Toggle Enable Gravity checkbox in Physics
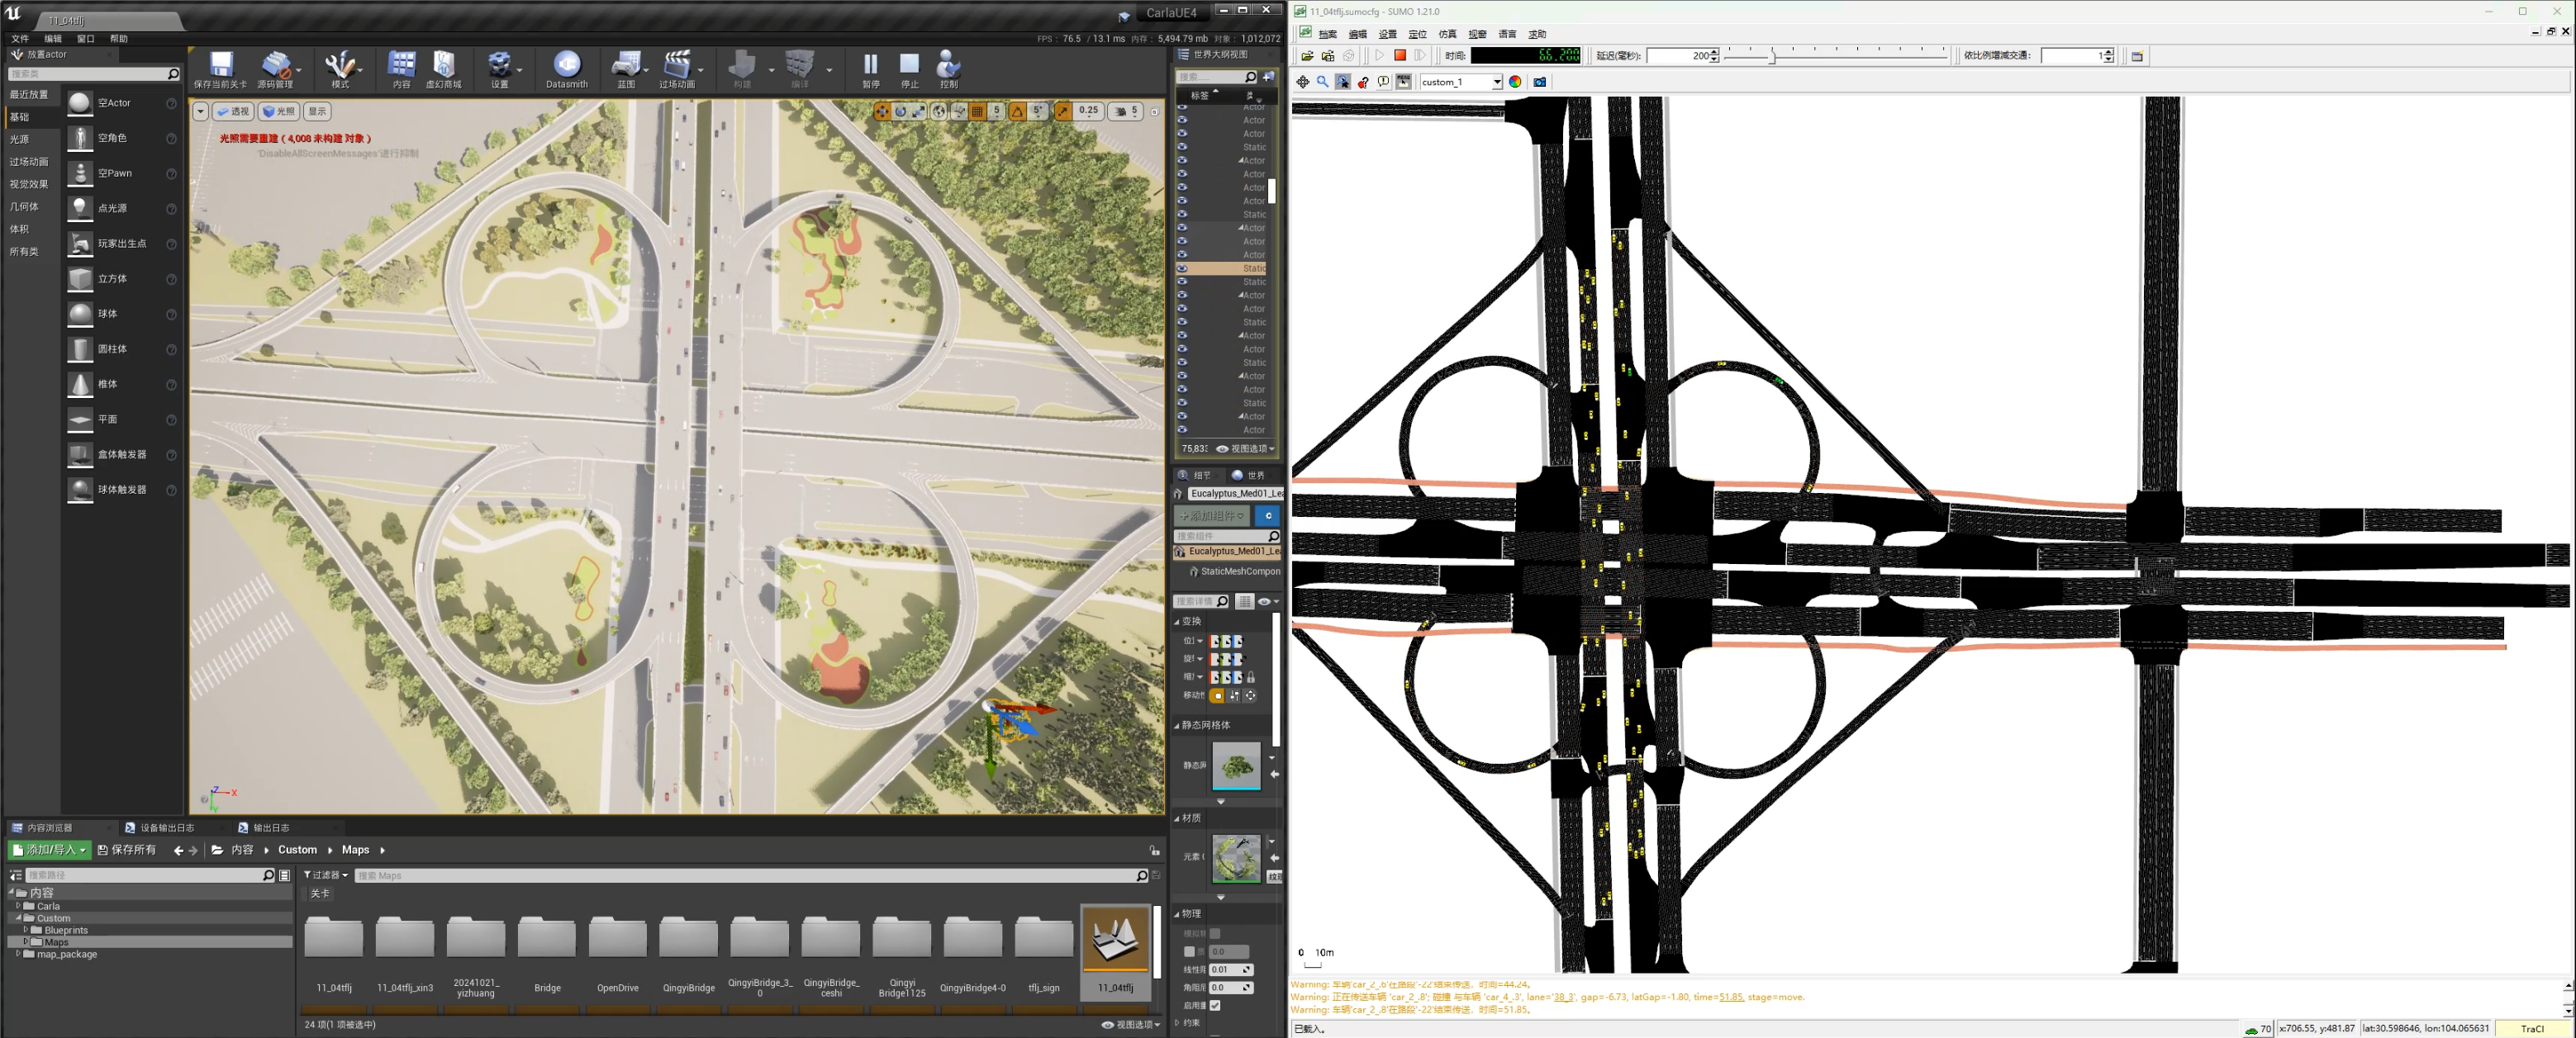The height and width of the screenshot is (1038, 2576). click(x=1215, y=1005)
